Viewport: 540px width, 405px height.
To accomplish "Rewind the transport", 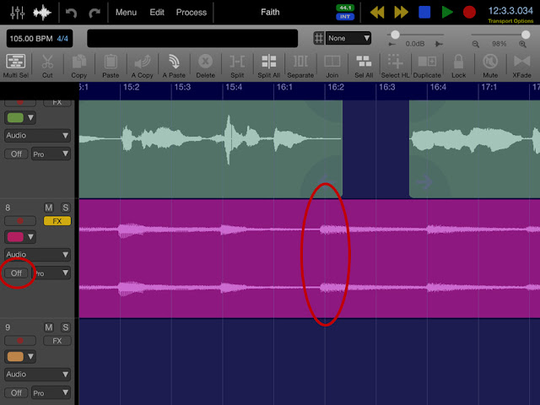I will (x=377, y=13).
